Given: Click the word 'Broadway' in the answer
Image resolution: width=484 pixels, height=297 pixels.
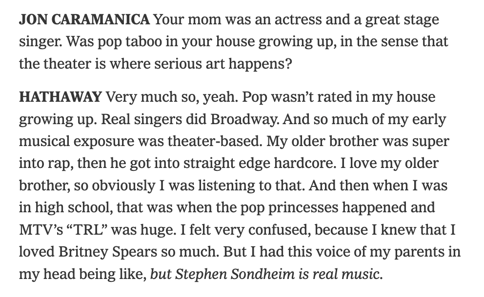Looking at the screenshot, I should [x=244, y=119].
